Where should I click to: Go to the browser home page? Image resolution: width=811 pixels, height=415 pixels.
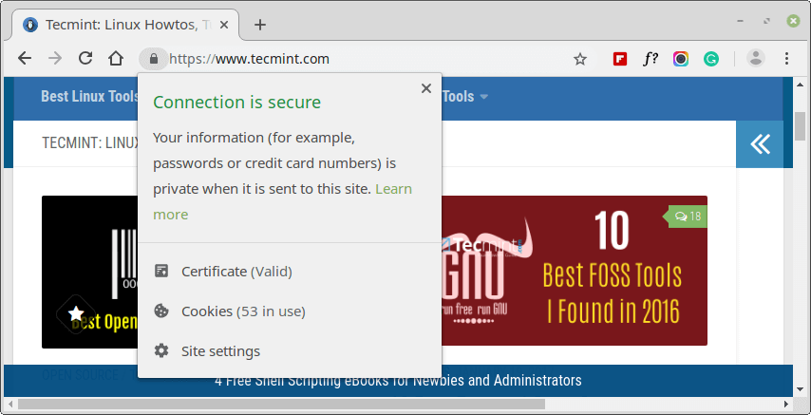pyautogui.click(x=116, y=59)
